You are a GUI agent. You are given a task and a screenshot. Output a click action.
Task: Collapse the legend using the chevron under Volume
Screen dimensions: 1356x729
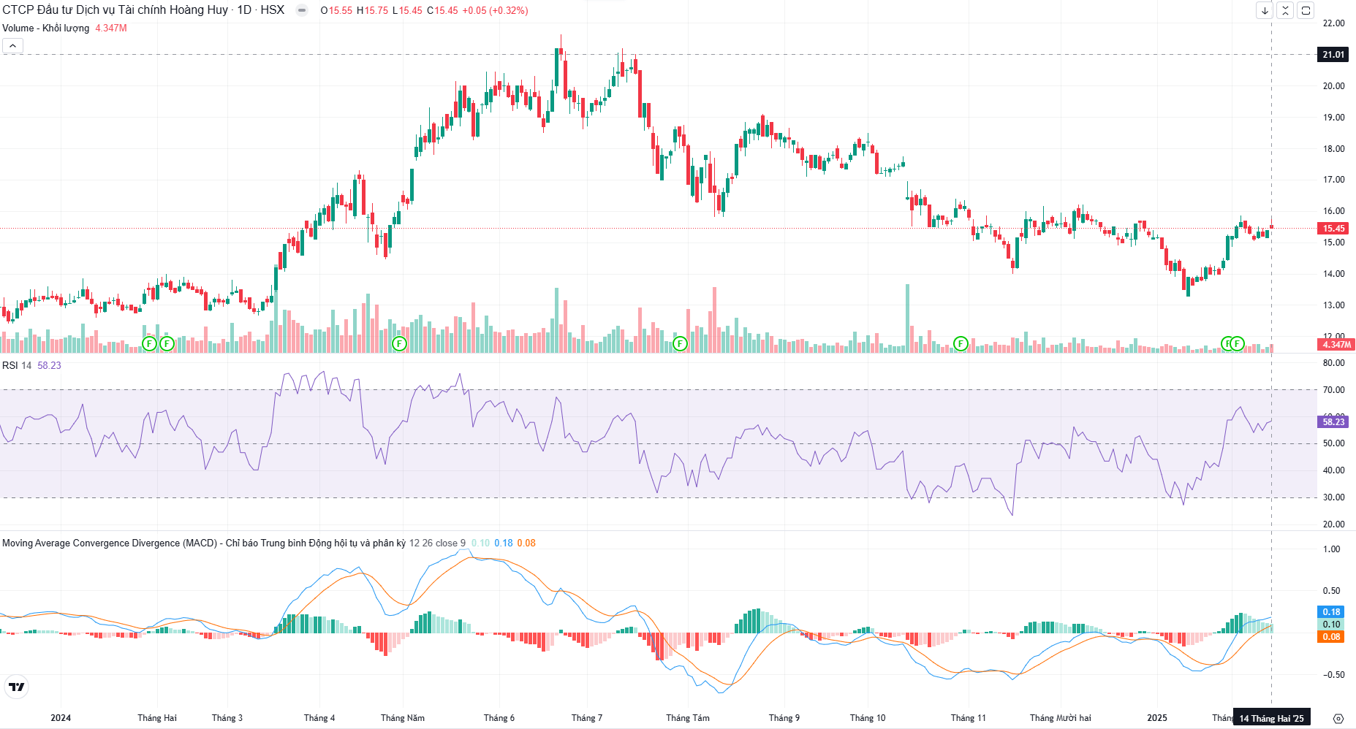(12, 46)
